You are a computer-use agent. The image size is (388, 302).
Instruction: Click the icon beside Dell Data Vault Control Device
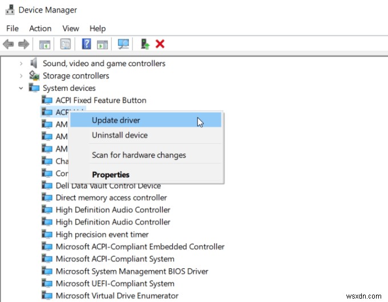47,185
